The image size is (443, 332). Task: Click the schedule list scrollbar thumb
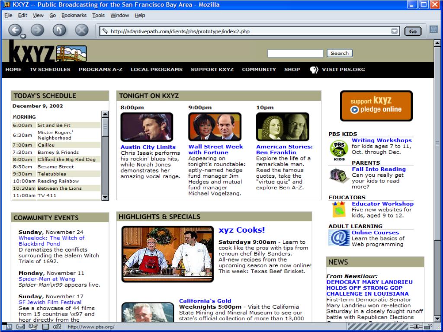coord(105,127)
